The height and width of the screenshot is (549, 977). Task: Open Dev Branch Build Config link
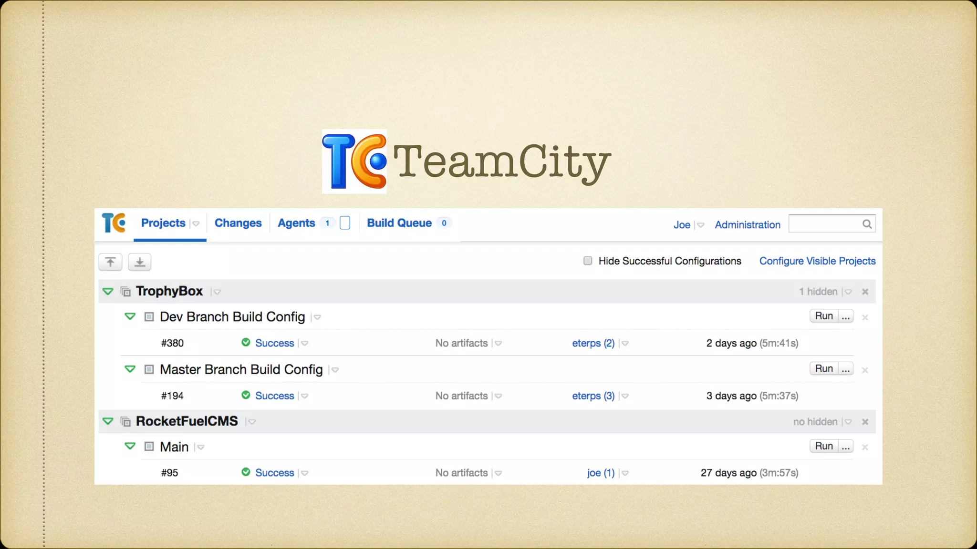tap(232, 317)
